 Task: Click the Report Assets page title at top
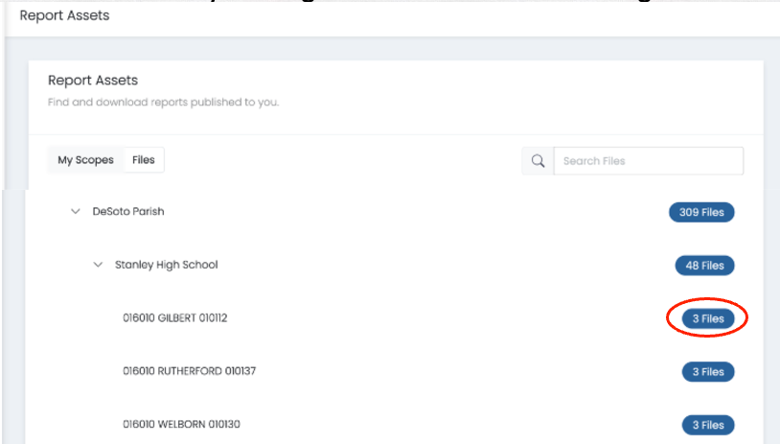pos(64,15)
